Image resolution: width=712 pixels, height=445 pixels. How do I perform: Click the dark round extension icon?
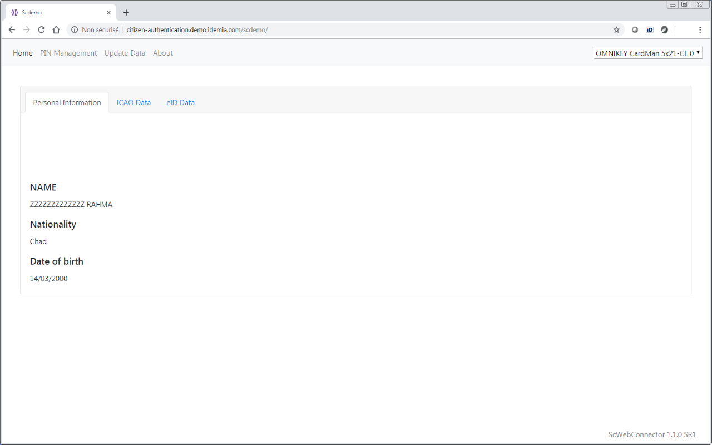click(664, 29)
